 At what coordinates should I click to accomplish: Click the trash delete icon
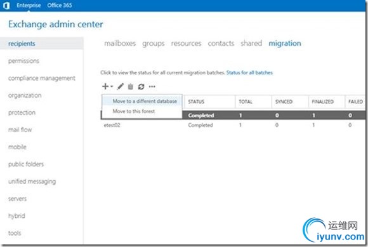pyautogui.click(x=131, y=86)
